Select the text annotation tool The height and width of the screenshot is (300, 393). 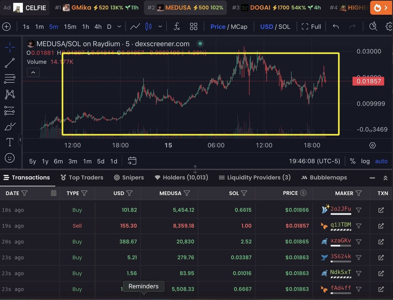[x=10, y=142]
